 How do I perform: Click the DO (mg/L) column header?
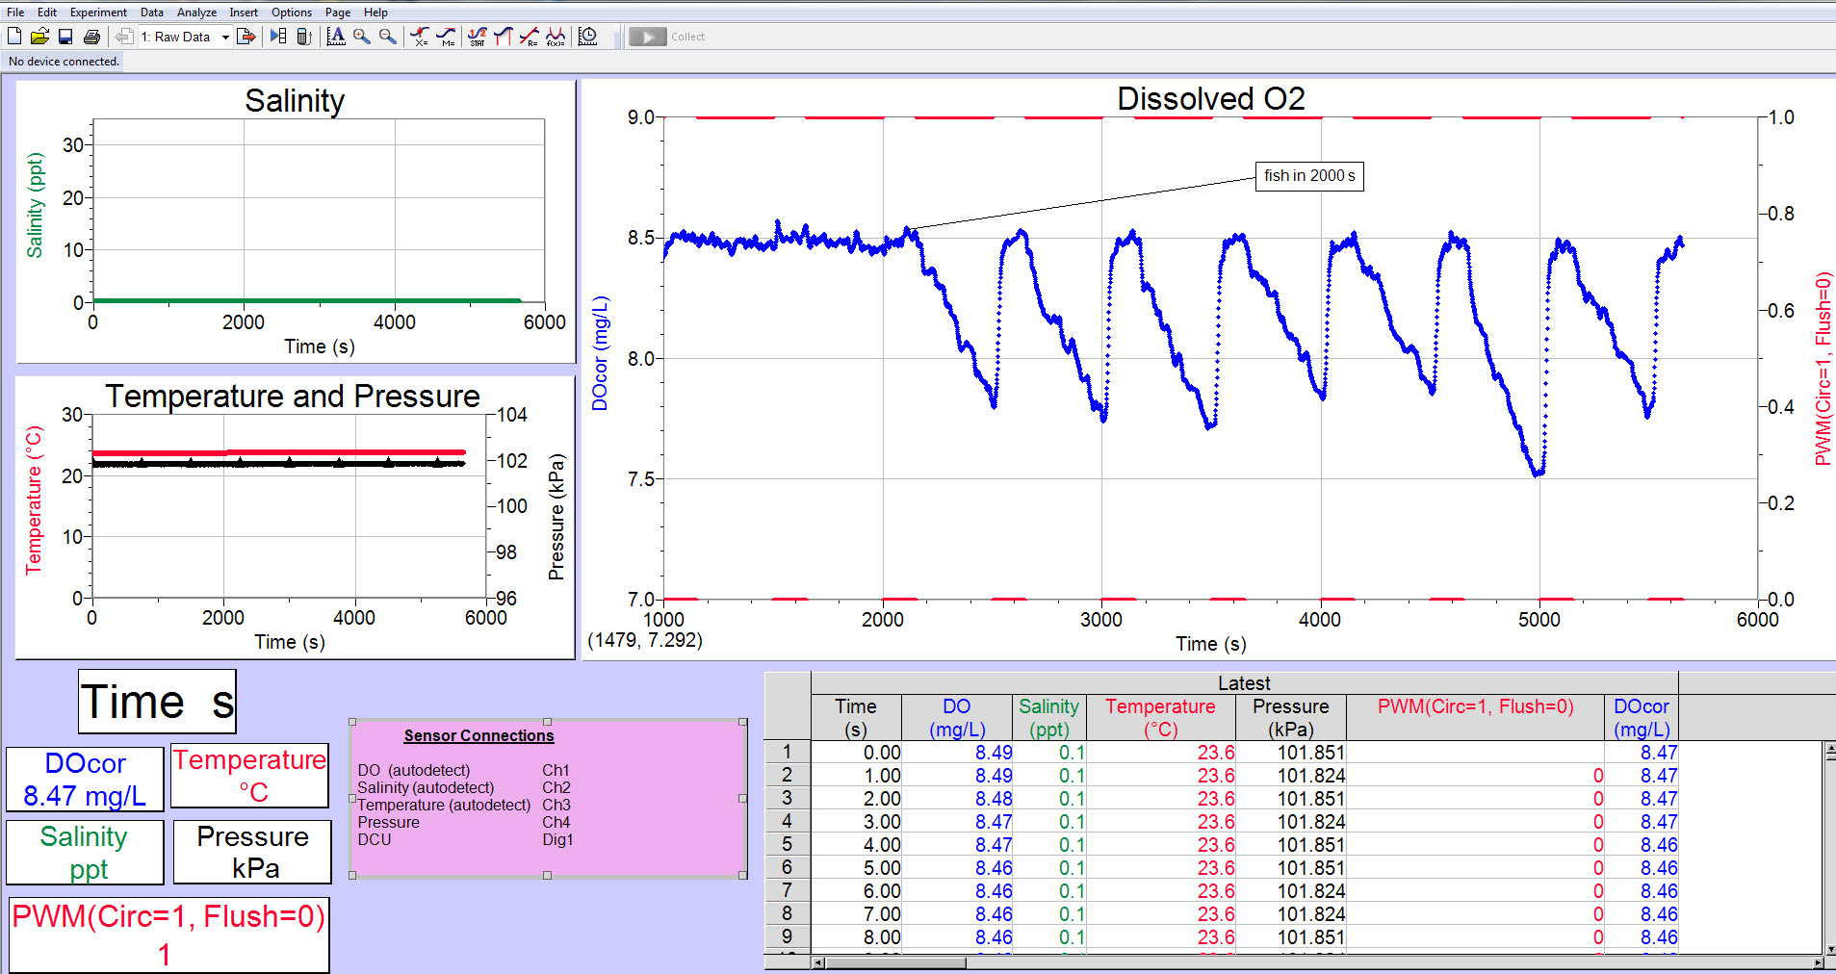coord(957,718)
